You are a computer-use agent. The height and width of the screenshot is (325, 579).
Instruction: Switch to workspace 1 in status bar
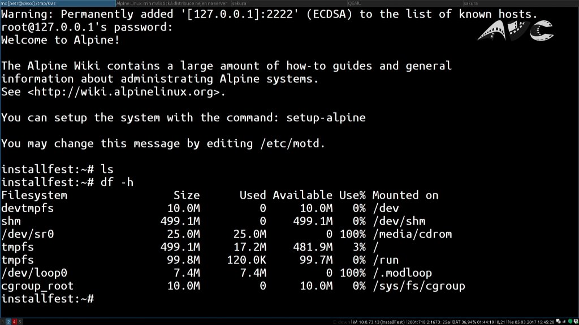tap(3, 322)
